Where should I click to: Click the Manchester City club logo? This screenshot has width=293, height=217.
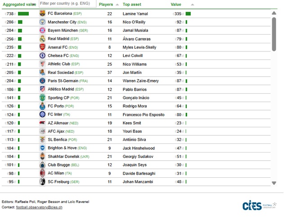[42, 22]
